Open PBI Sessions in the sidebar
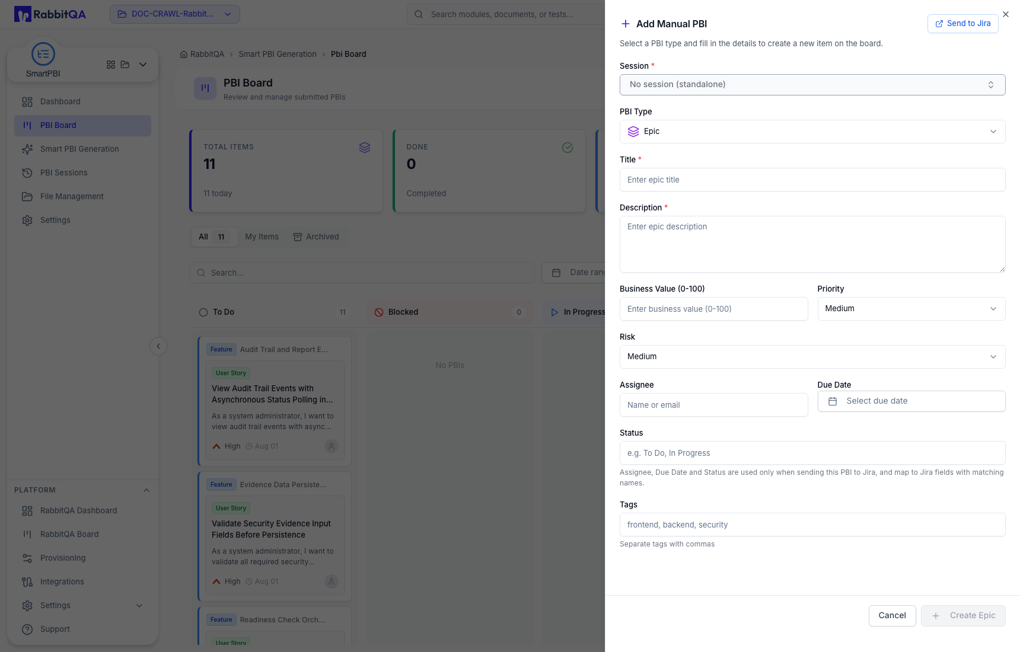The width and height of the screenshot is (1020, 652). point(82,173)
